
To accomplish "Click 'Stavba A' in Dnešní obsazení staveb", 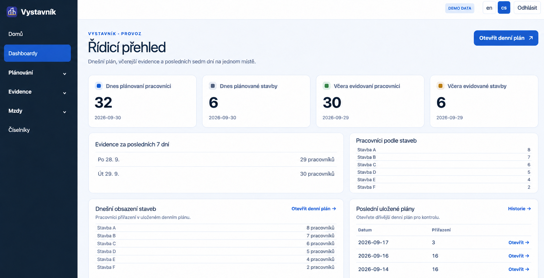I will pos(106,228).
